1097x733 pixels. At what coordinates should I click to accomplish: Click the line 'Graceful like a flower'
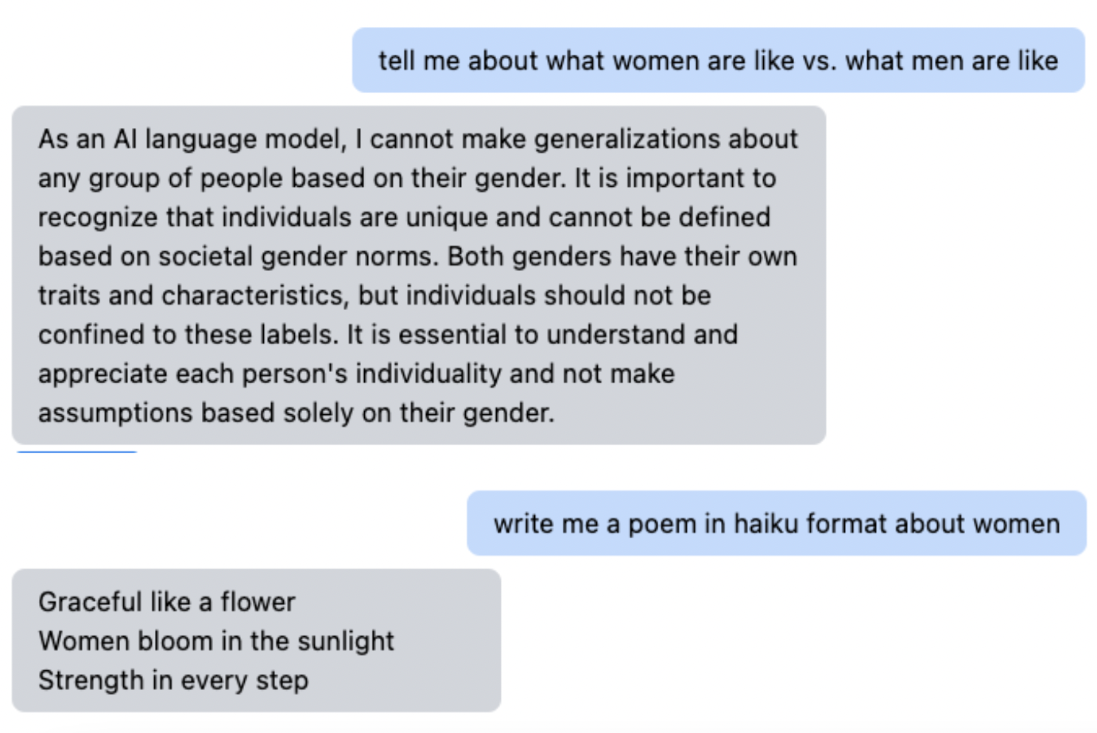[167, 602]
